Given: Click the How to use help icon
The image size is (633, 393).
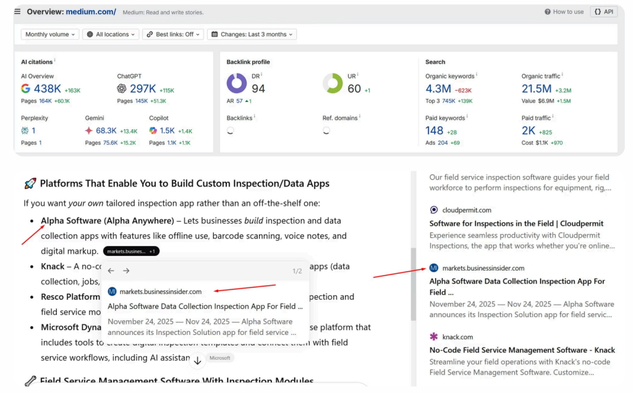Looking at the screenshot, I should 548,12.
